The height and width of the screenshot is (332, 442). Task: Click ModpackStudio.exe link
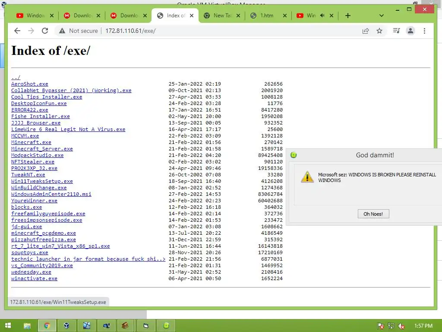37,155
